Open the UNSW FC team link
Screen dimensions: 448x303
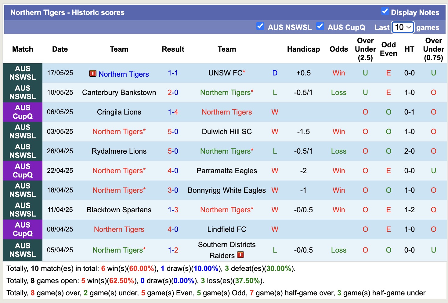pos(225,73)
